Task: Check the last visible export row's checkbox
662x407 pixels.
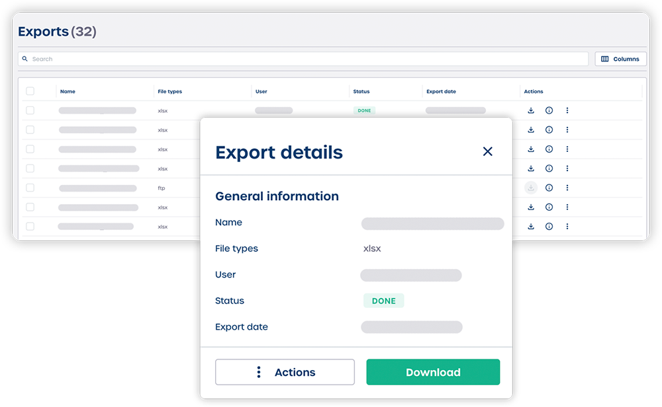Action: (30, 227)
